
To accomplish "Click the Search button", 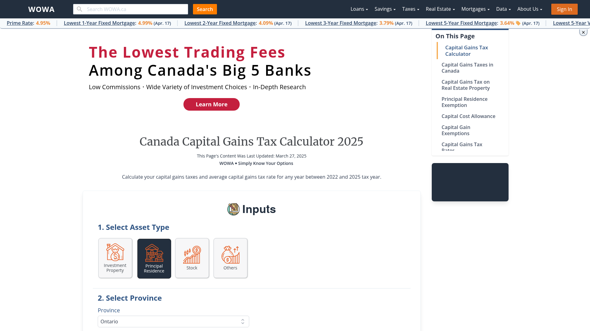I will pos(205,9).
